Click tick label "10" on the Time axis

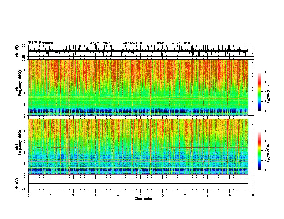point(252,195)
